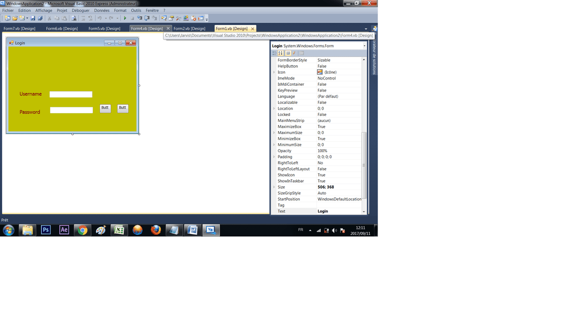This screenshot has width=584, height=309.
Task: Click the Save All icon
Action: [39, 18]
